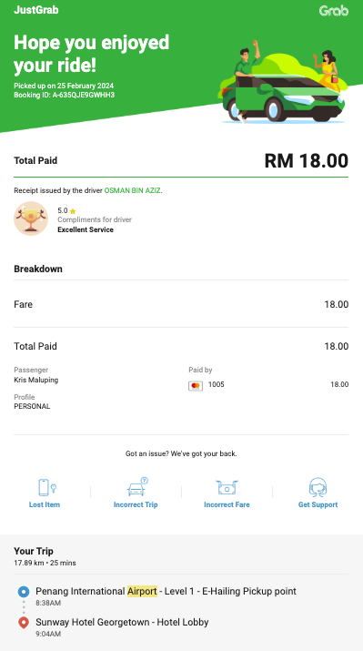Screen dimensions: 363x651
Task: Open the Lost Item link text
Action: (45, 504)
